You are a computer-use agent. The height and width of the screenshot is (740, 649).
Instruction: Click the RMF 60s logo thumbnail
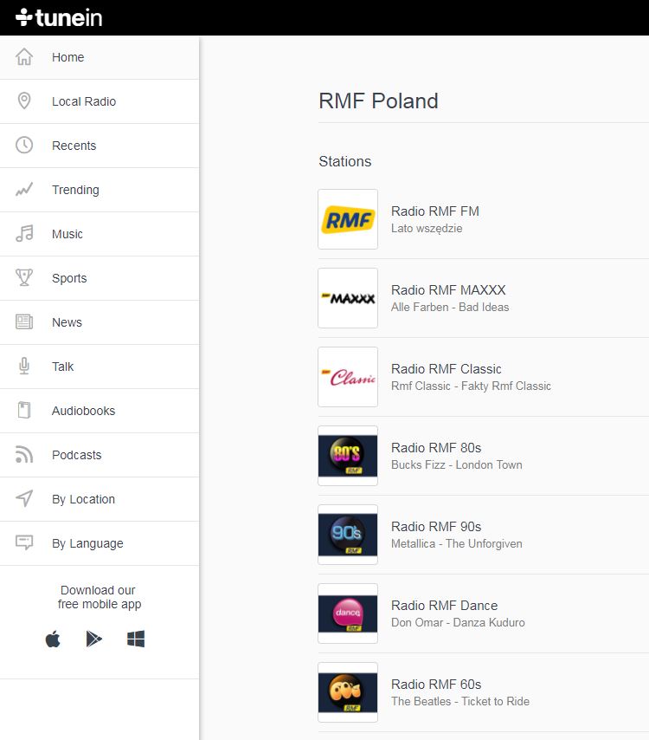348,691
